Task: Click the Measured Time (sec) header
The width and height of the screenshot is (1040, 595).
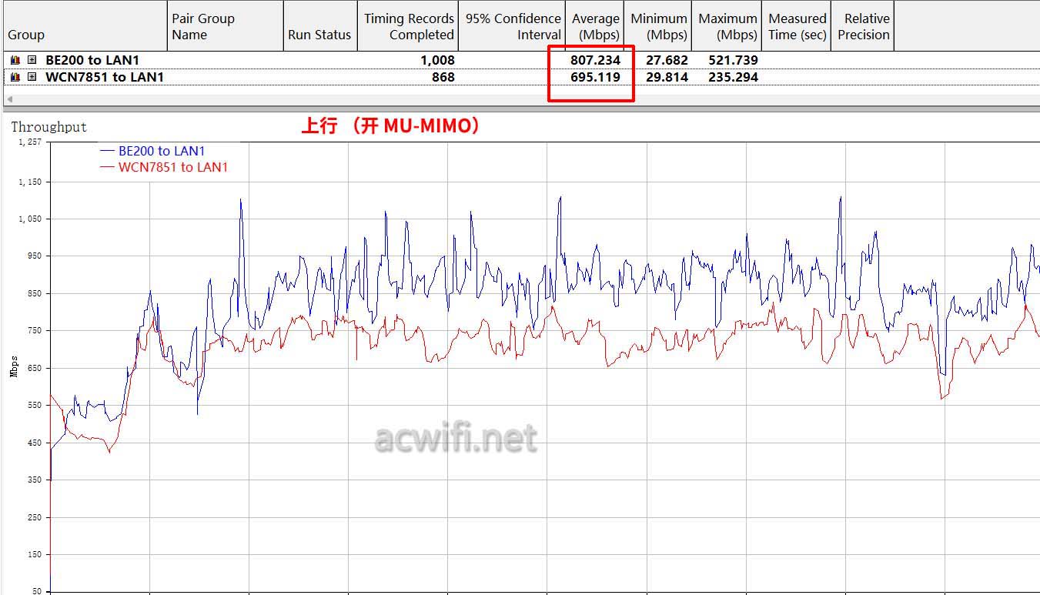Action: [797, 26]
